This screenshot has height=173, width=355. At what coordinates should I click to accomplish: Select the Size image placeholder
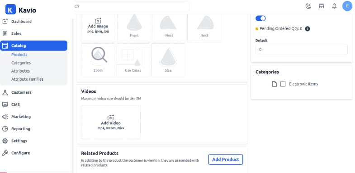pos(168,60)
